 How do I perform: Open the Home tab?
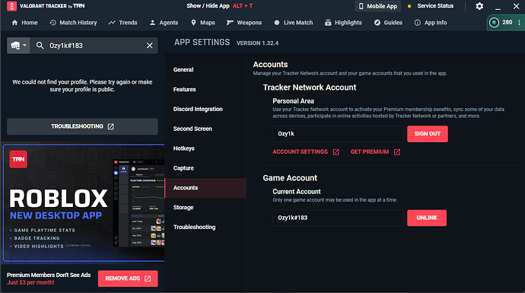pos(24,22)
